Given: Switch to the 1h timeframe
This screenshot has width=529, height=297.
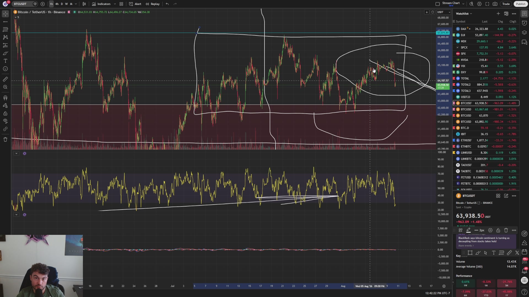Looking at the screenshot, I should click(51, 4).
